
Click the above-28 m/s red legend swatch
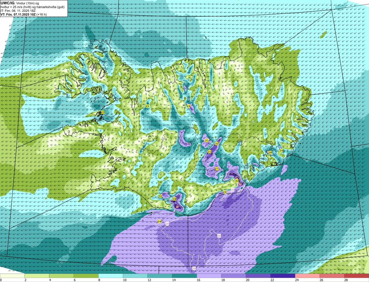tap(357, 276)
